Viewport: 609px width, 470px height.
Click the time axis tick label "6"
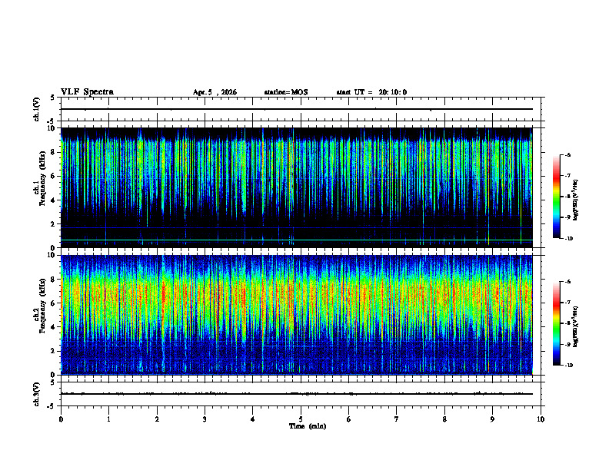coord(349,419)
